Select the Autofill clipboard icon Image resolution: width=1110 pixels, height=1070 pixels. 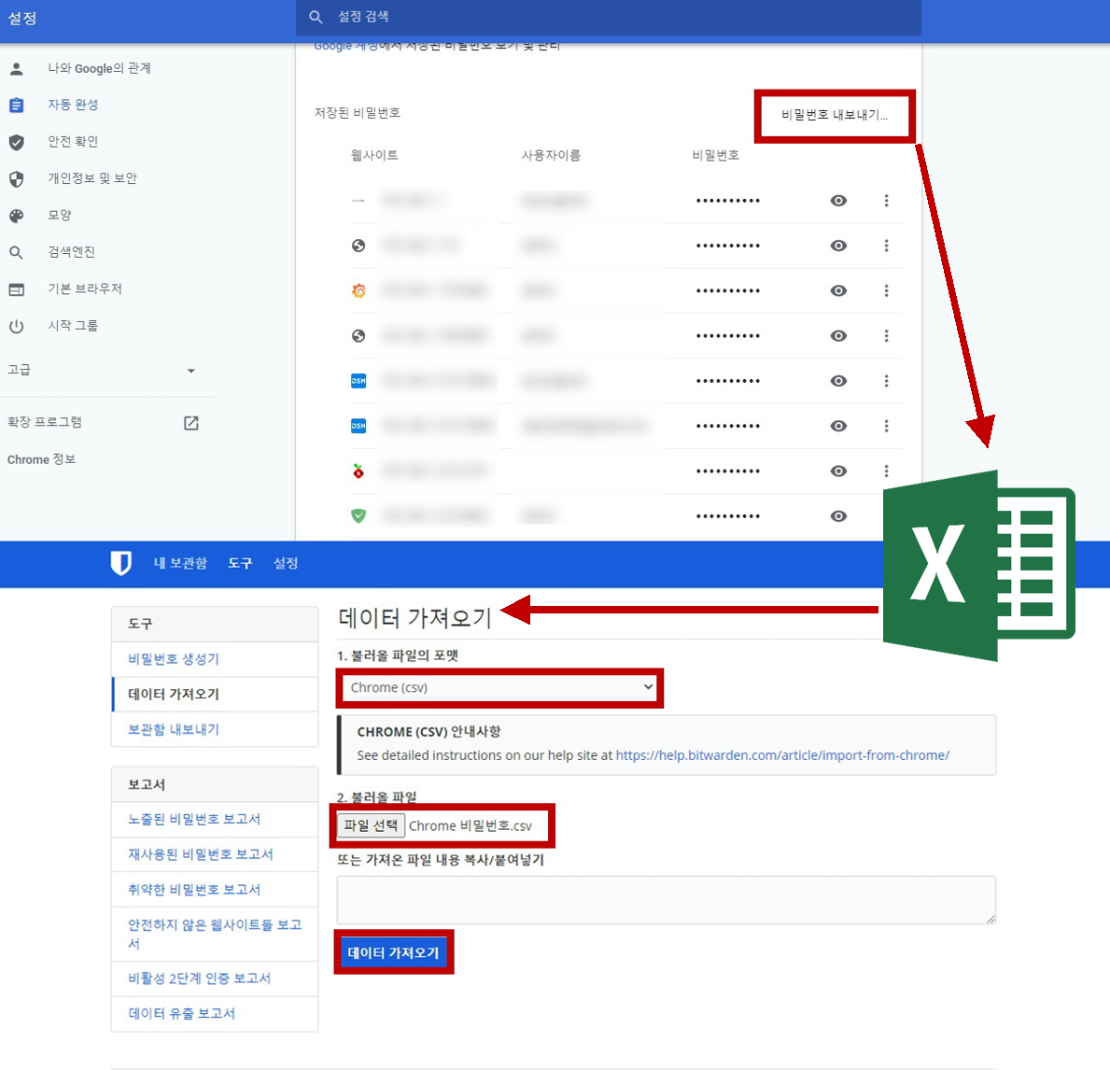coord(16,105)
